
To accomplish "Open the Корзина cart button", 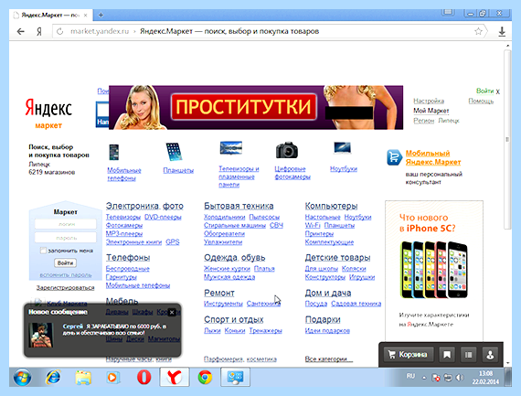I will pyautogui.click(x=409, y=355).
